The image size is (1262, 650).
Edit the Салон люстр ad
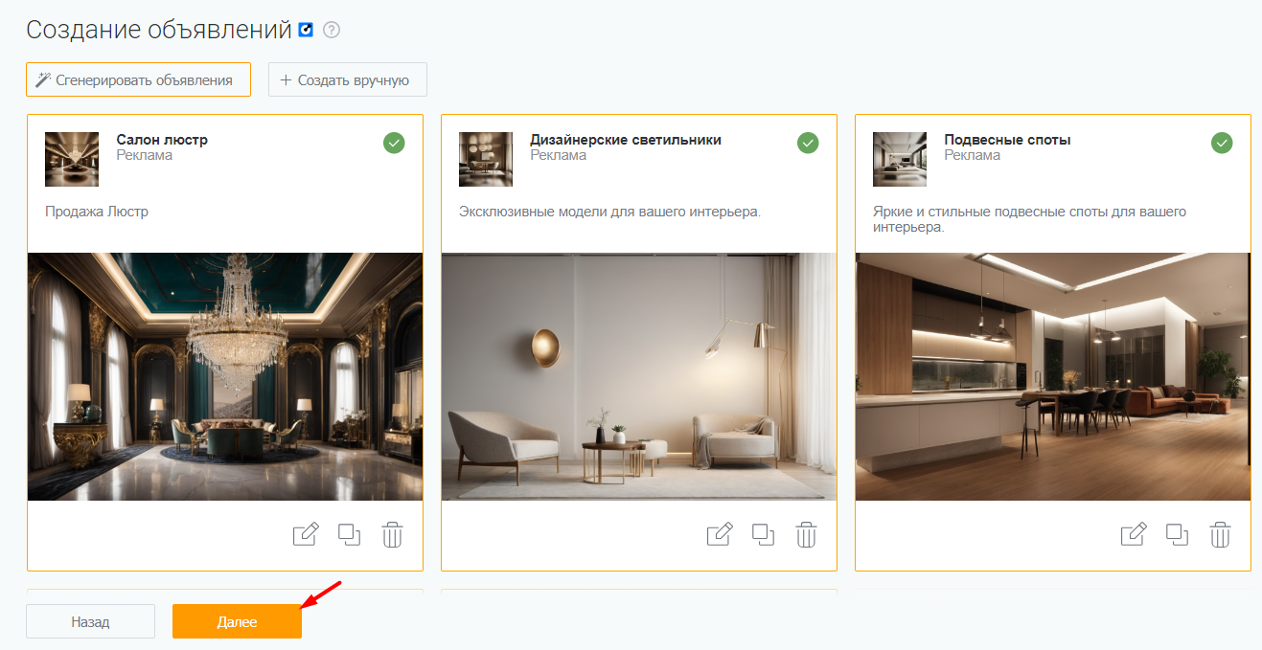[x=305, y=534]
